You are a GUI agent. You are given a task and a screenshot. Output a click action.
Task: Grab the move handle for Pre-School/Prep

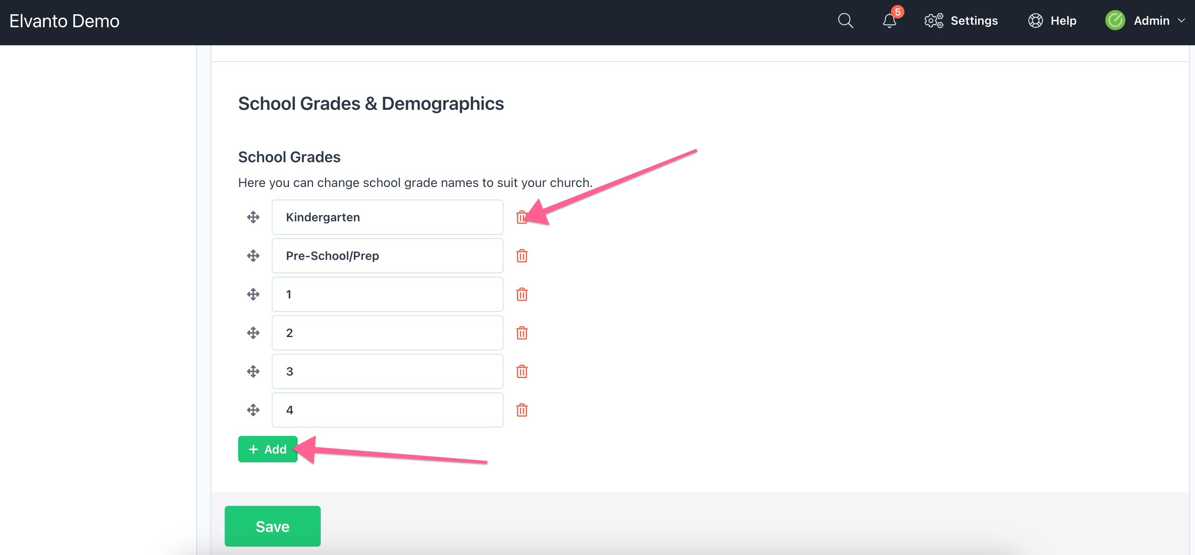pos(253,255)
